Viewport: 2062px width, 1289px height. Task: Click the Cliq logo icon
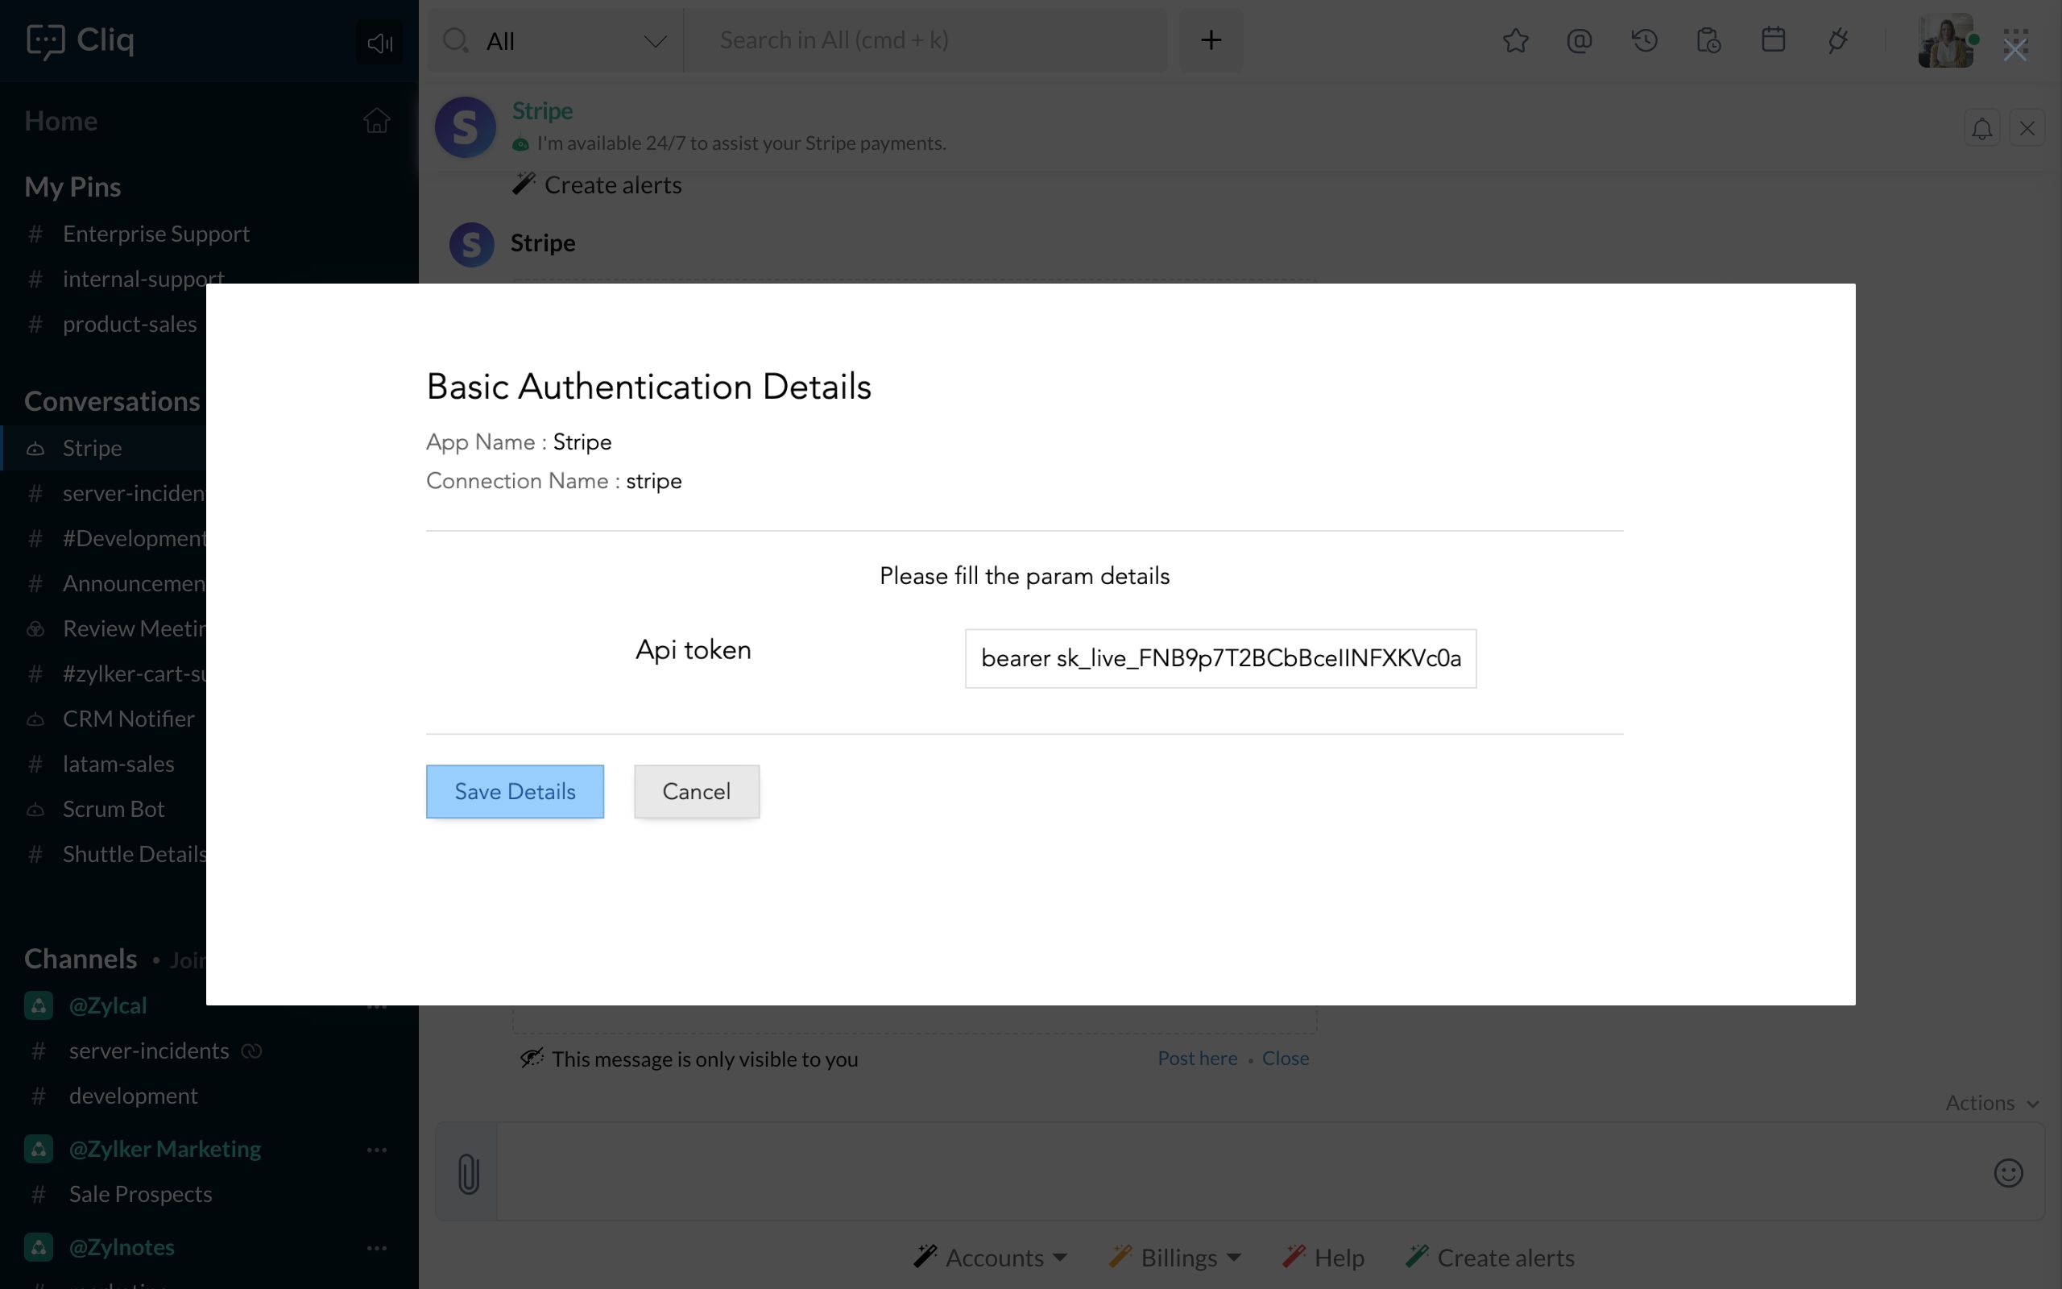coord(45,40)
